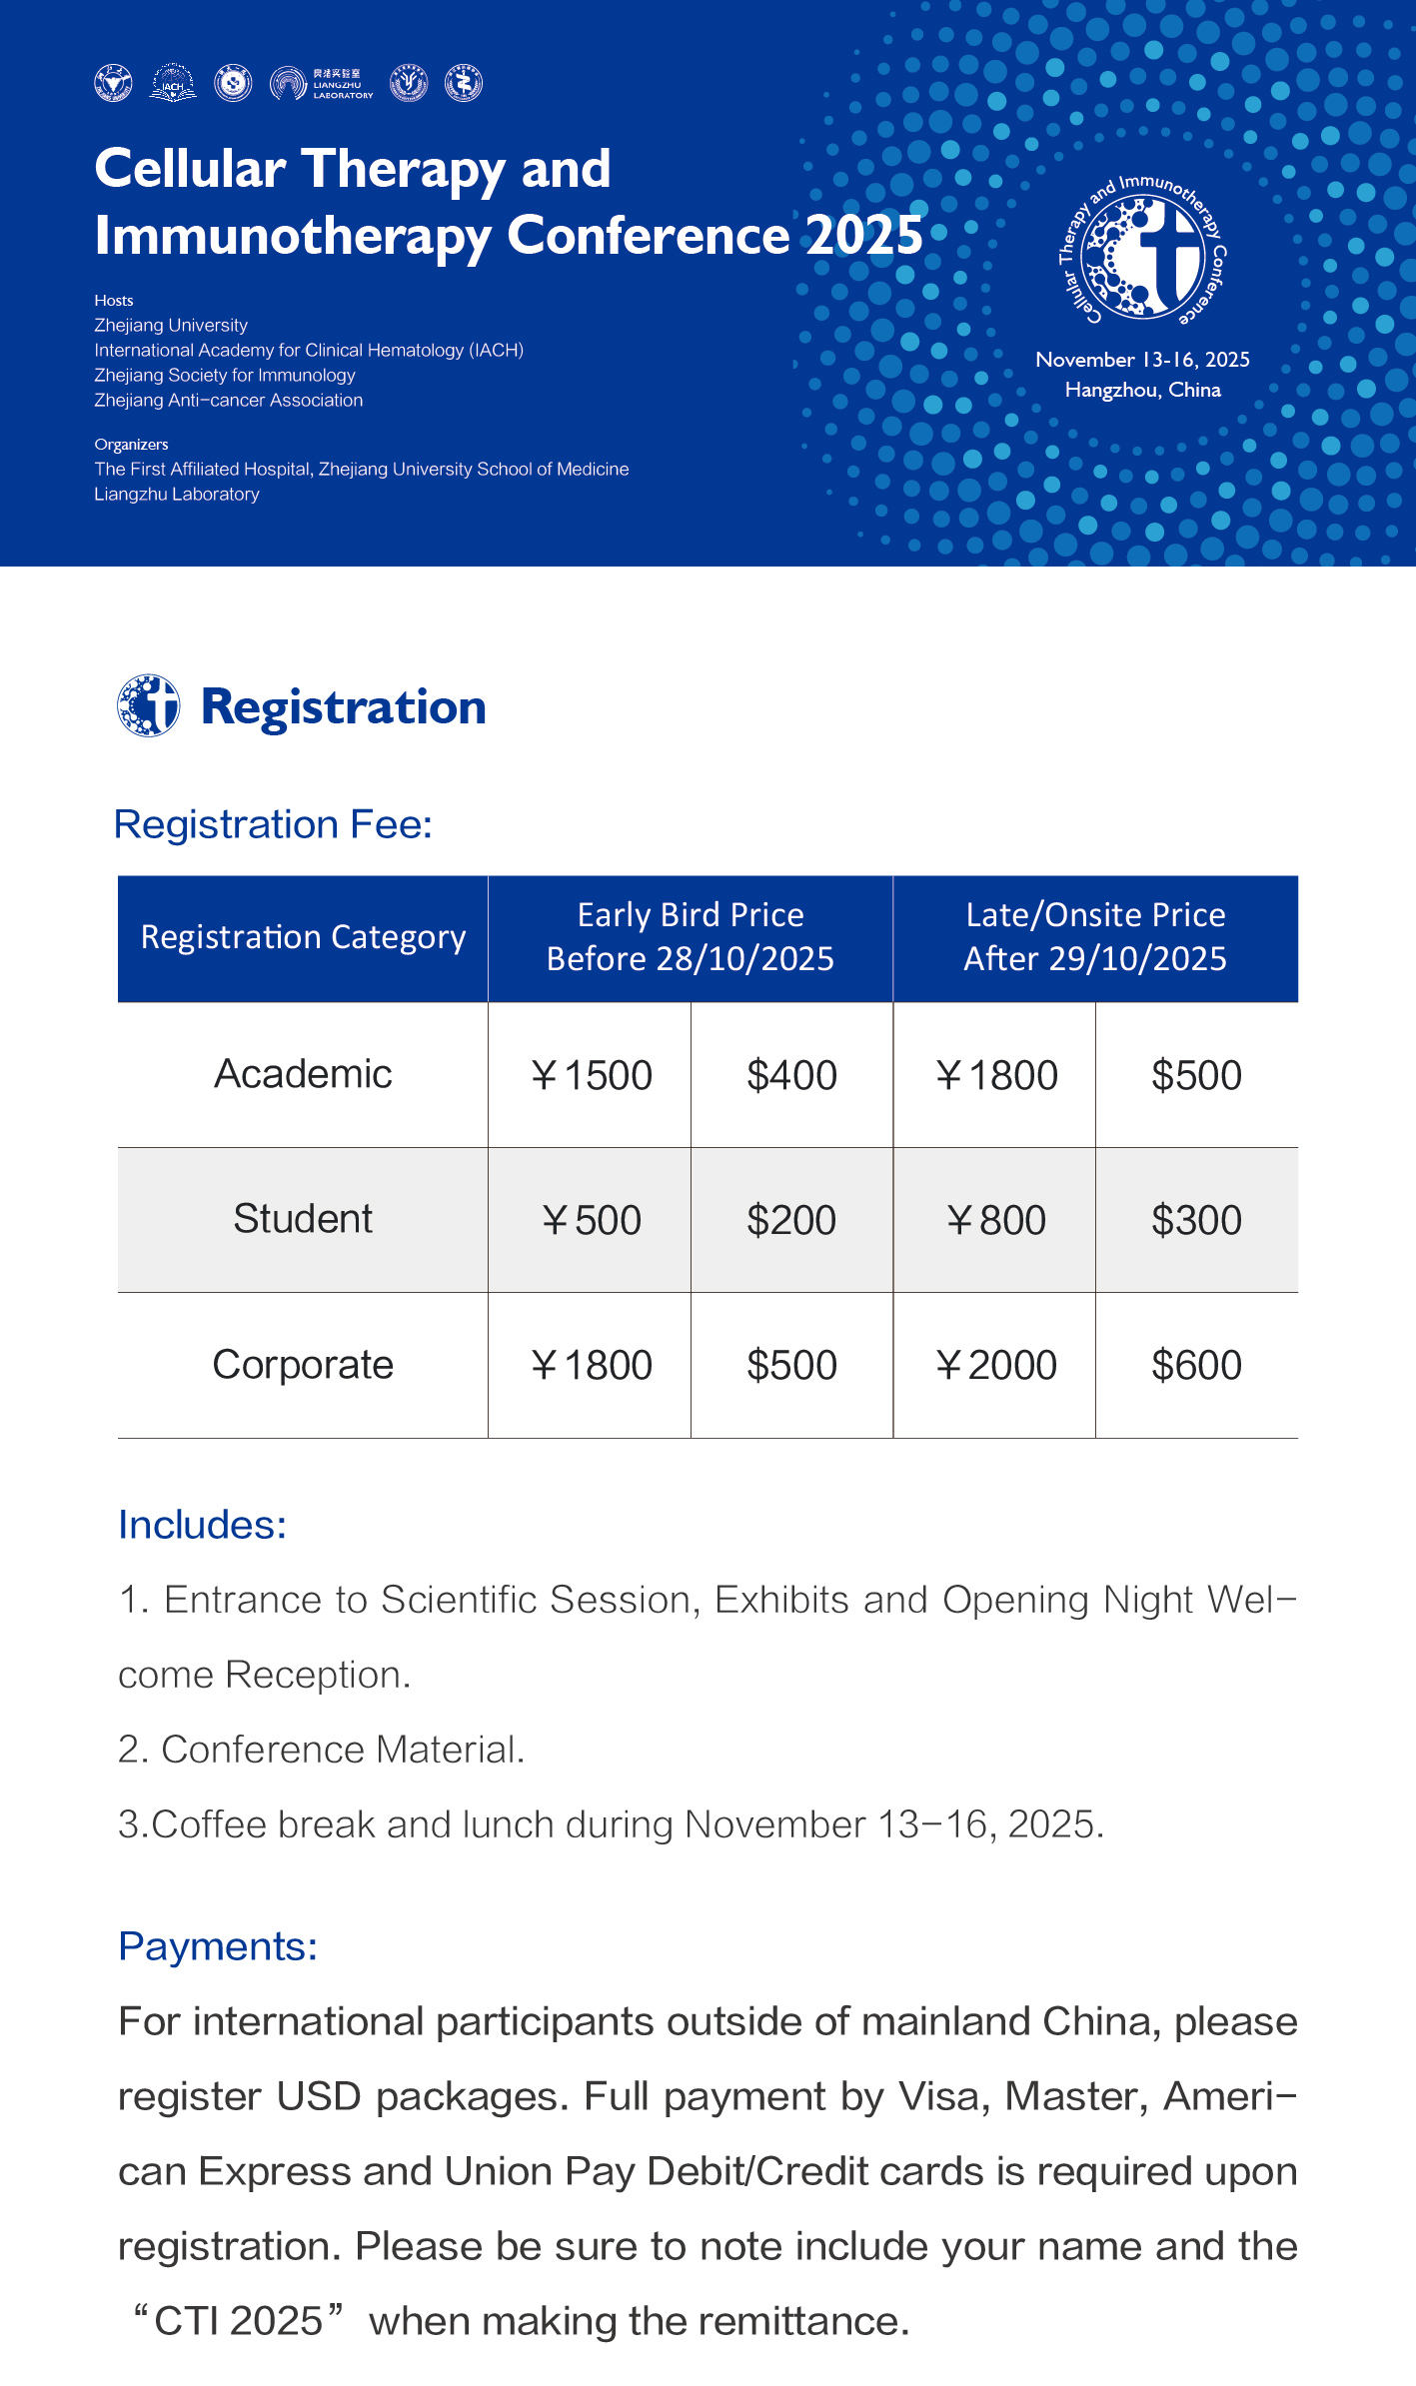Screen dimensions: 1416x2386
Task: Click the Liangzhu Laboratory logo
Action: (x=321, y=83)
